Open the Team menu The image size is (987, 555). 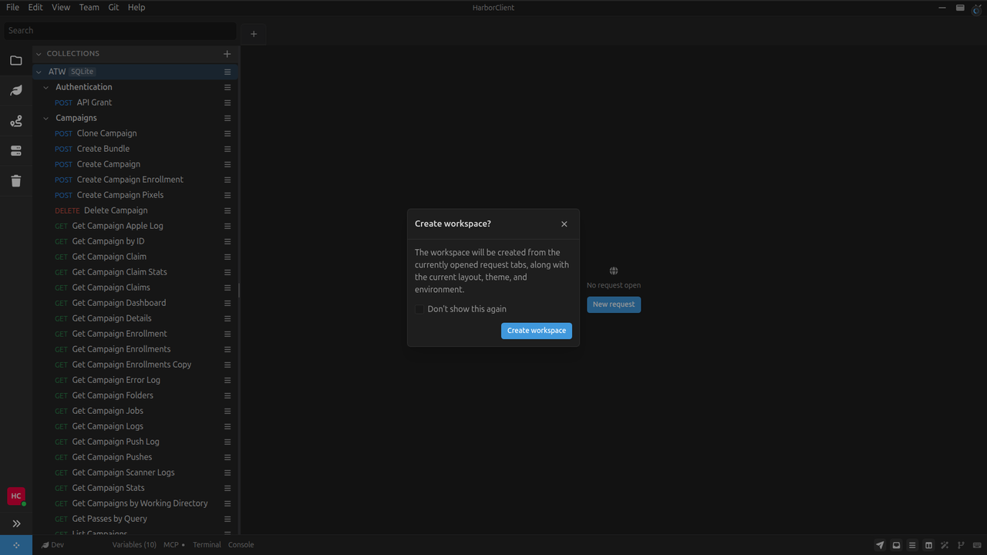89,8
